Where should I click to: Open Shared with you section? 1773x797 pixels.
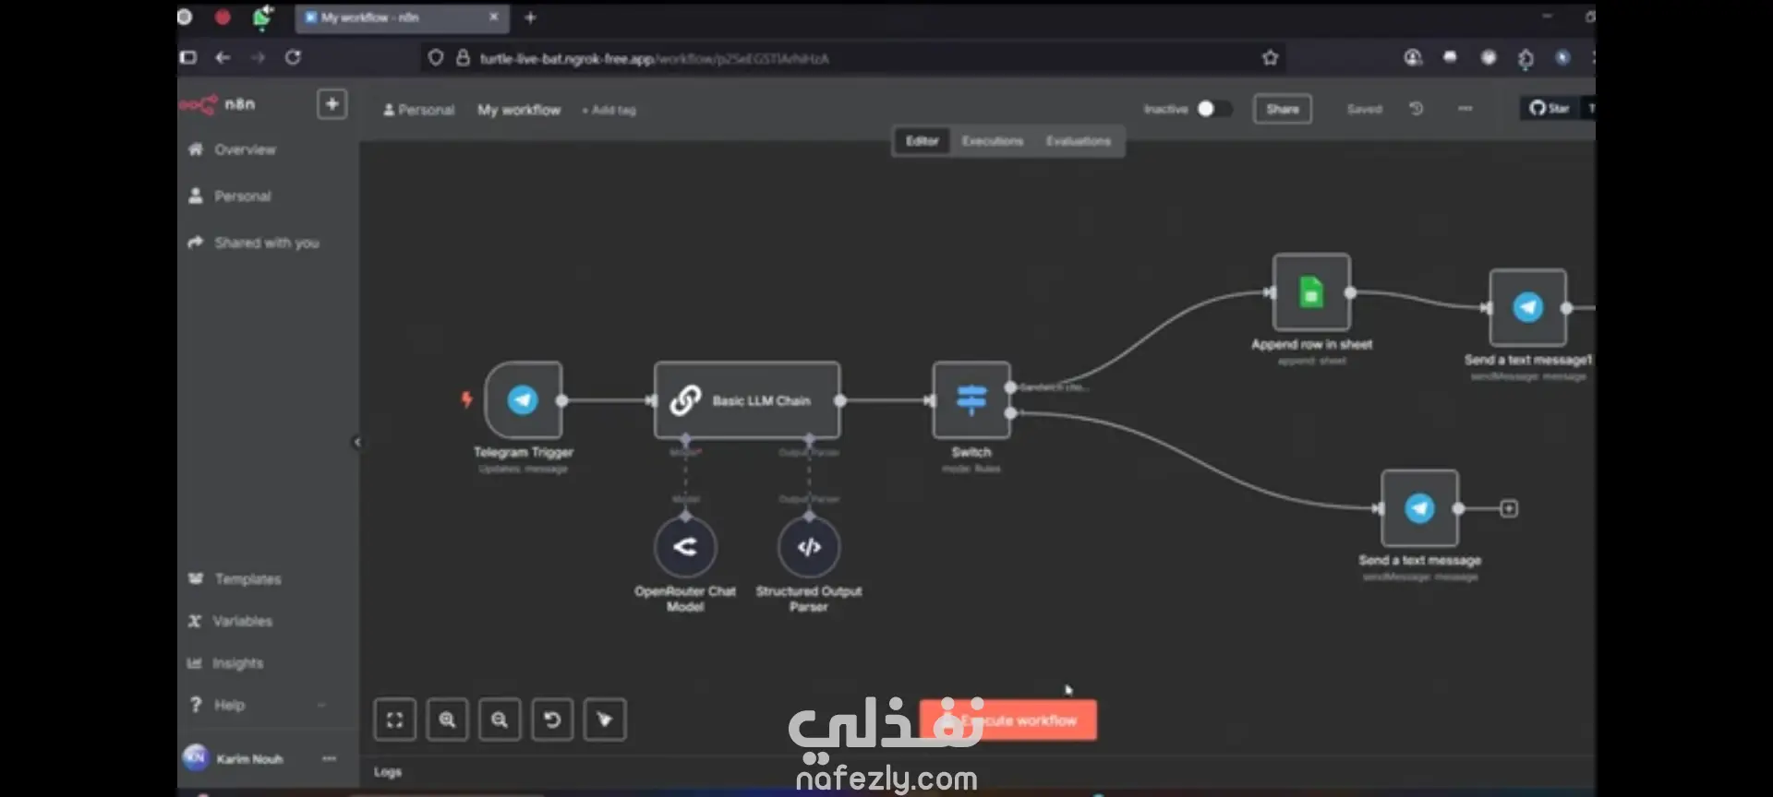pyautogui.click(x=254, y=244)
